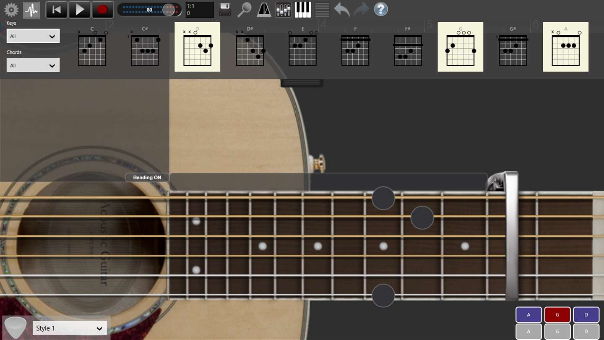Tap the gray G chord pad

click(557, 332)
